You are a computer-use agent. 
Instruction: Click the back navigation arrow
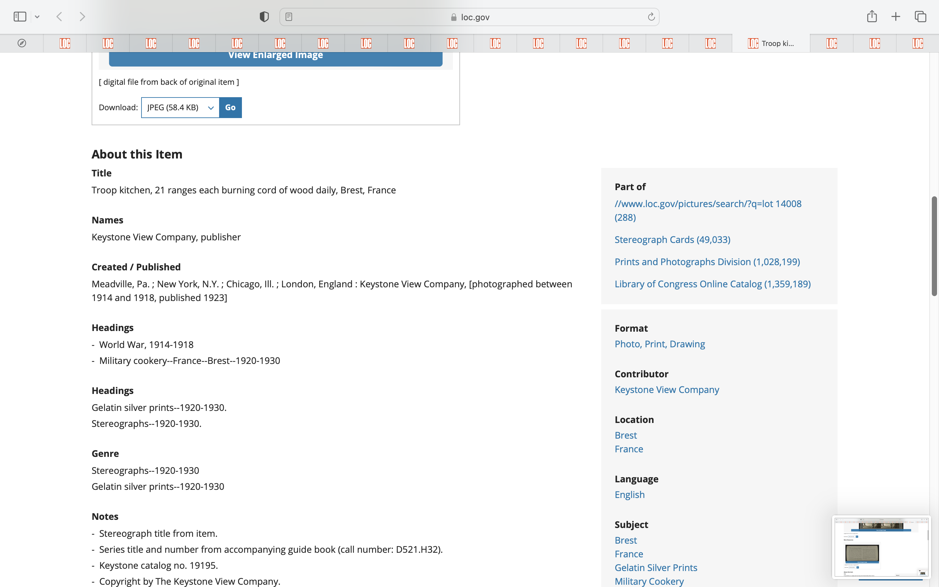point(59,17)
